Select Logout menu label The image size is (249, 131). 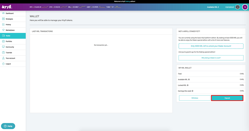click(8, 64)
